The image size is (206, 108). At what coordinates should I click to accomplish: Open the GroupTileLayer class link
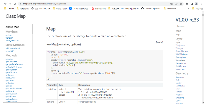(182, 51)
